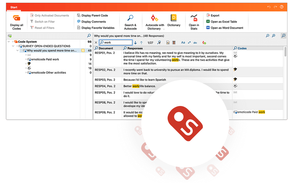Filter Responses column via its search icon
The height and width of the screenshot is (183, 293).
(125, 48)
